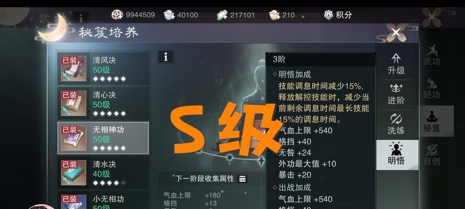Close the 秘笈培养 panel
The image size is (465, 209).
point(396,32)
